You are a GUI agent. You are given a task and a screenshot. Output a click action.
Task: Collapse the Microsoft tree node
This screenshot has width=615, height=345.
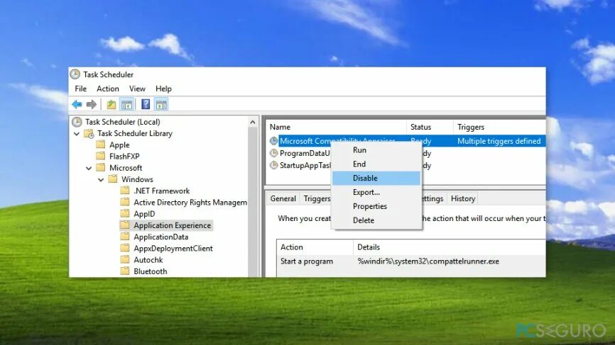click(89, 168)
